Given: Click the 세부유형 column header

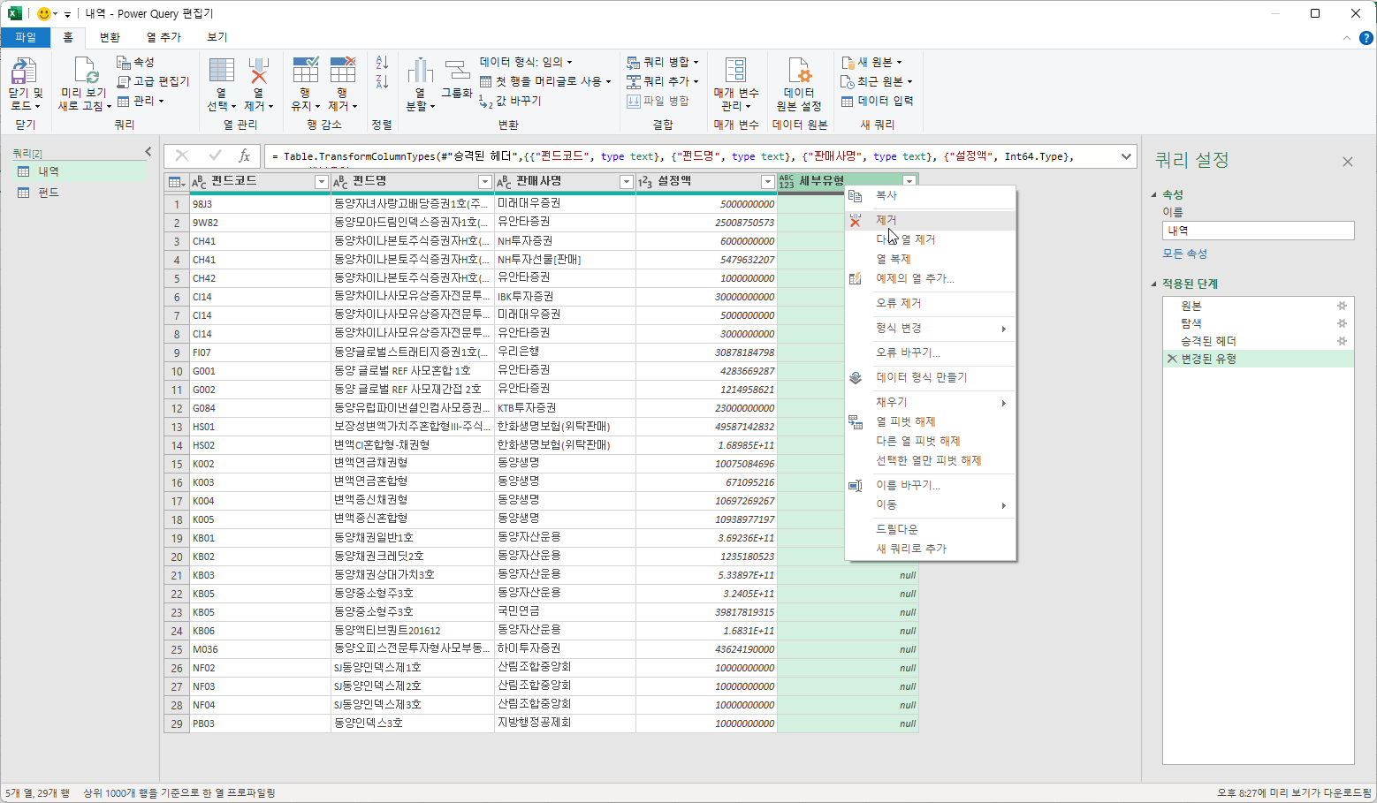Looking at the screenshot, I should click(x=847, y=182).
